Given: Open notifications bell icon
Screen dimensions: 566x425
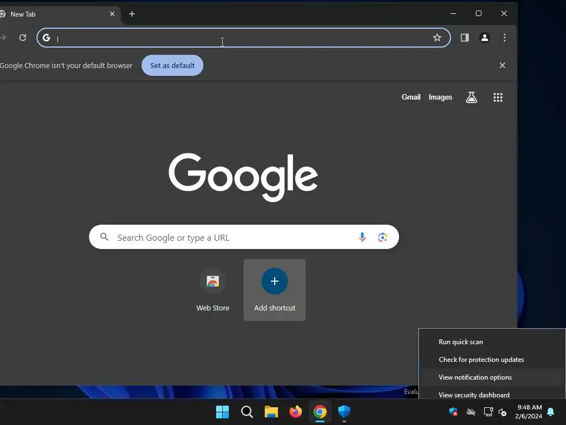Looking at the screenshot, I should [x=551, y=412].
